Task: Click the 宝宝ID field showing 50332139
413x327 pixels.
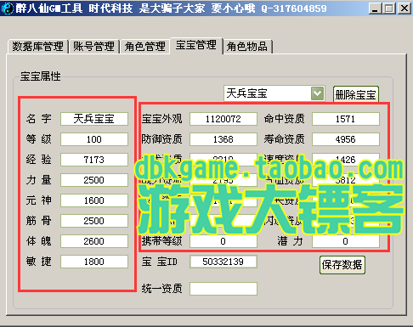Action: coord(223,262)
